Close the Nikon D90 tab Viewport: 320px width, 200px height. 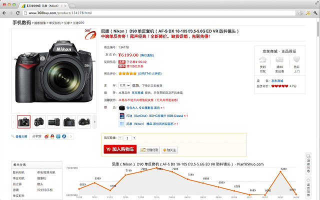[x=65, y=6]
